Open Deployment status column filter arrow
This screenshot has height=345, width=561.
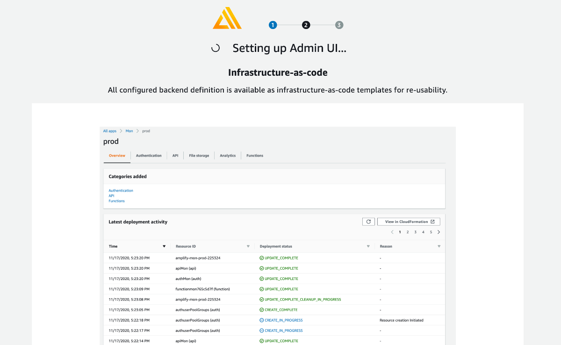[368, 246]
